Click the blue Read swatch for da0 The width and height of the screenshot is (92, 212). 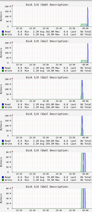[x=3, y=32]
